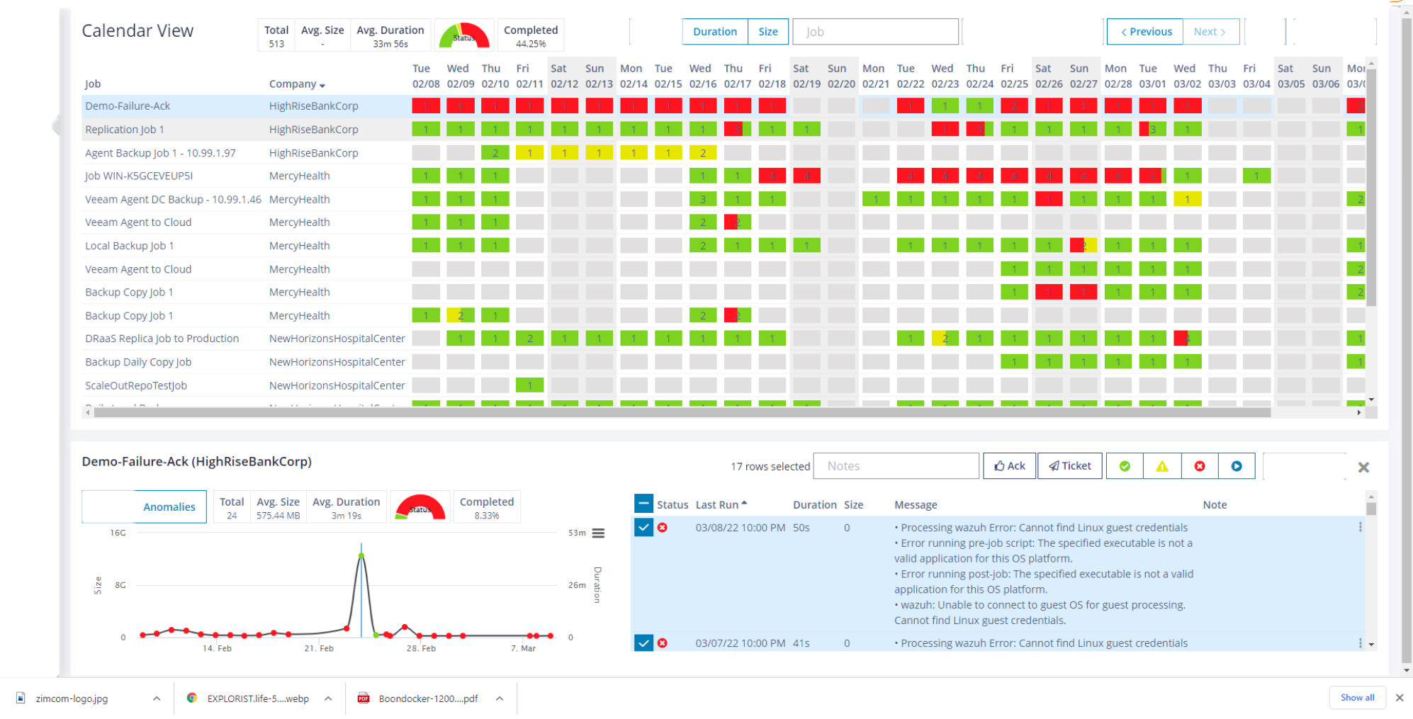Click the blue play running status filter

coord(1237,466)
